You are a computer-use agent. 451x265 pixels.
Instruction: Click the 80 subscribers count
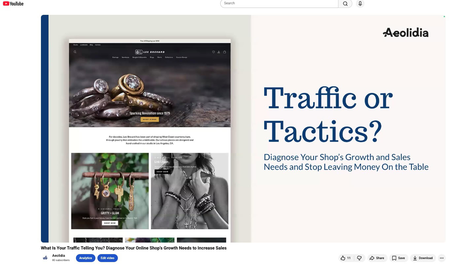61,260
